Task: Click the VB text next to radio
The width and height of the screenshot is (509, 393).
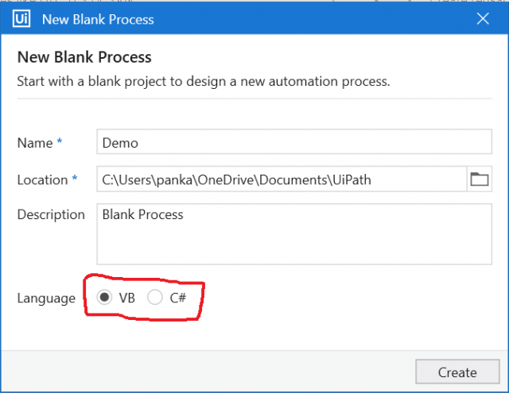Action: pyautogui.click(x=126, y=299)
